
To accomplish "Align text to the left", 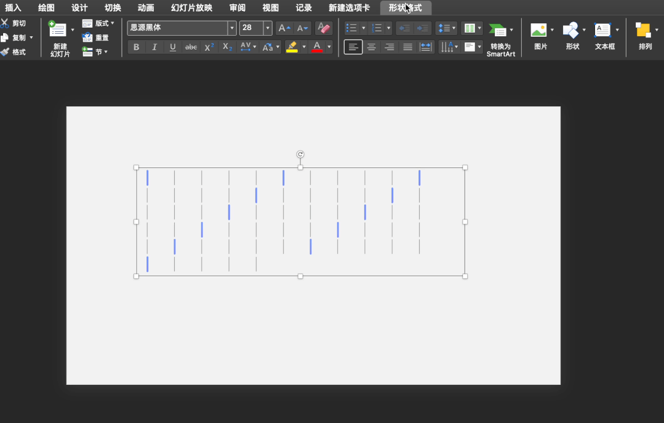I will point(353,47).
